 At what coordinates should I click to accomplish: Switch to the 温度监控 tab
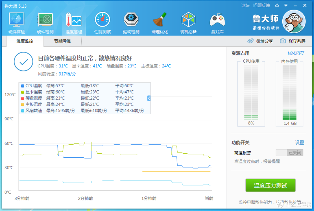pos(25,41)
